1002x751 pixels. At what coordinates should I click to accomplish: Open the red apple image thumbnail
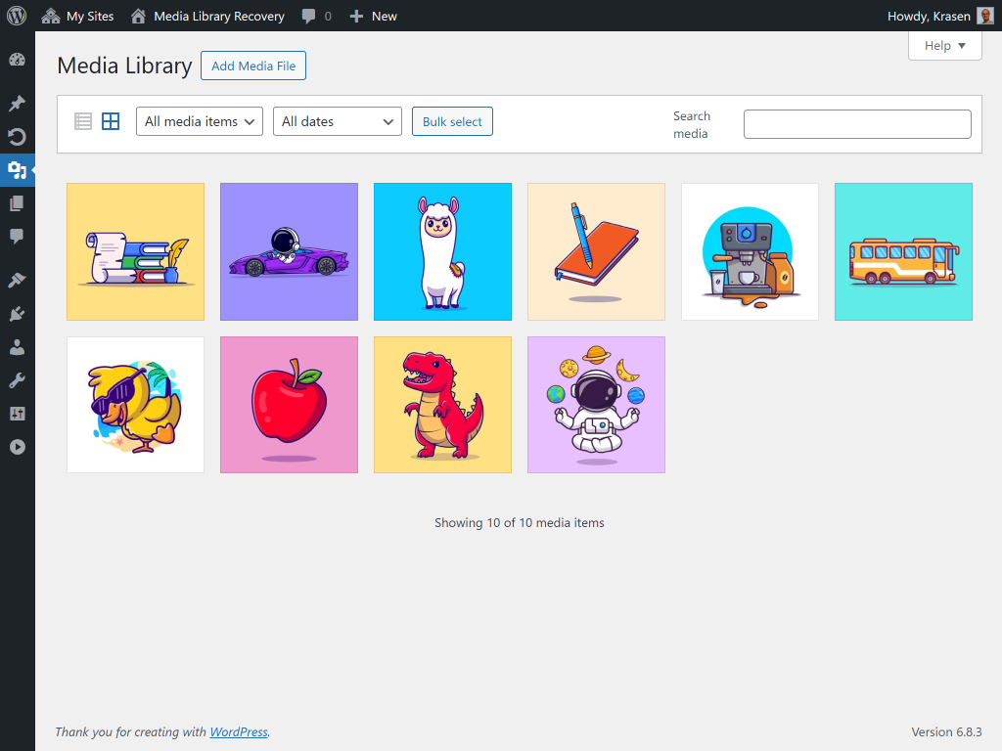(x=289, y=405)
